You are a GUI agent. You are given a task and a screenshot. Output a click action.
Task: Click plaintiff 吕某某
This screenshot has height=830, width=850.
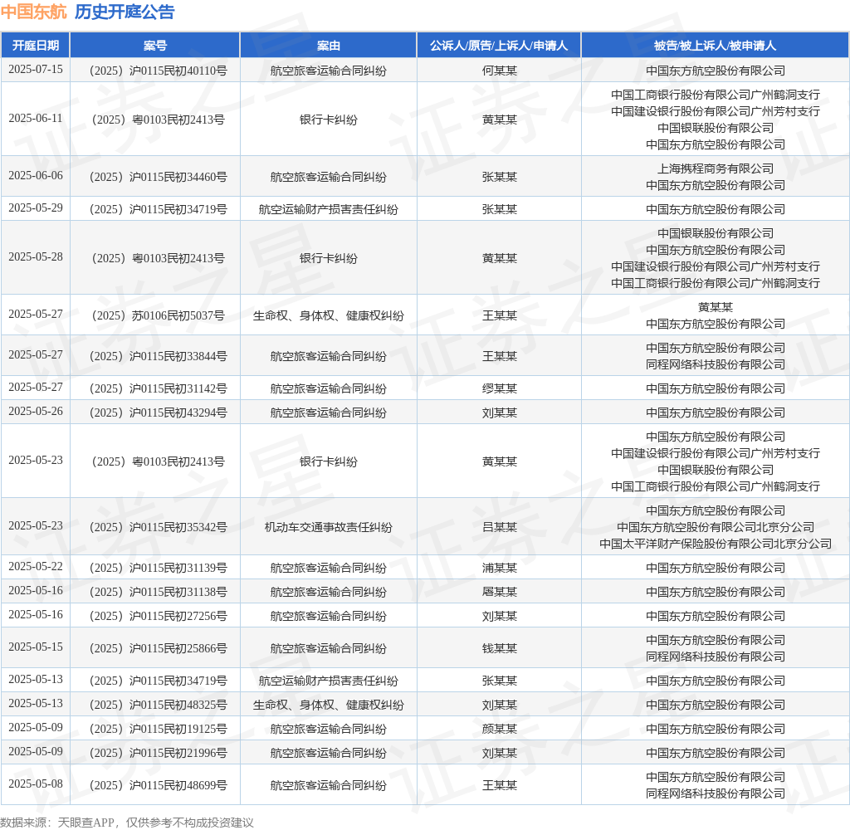coord(499,527)
